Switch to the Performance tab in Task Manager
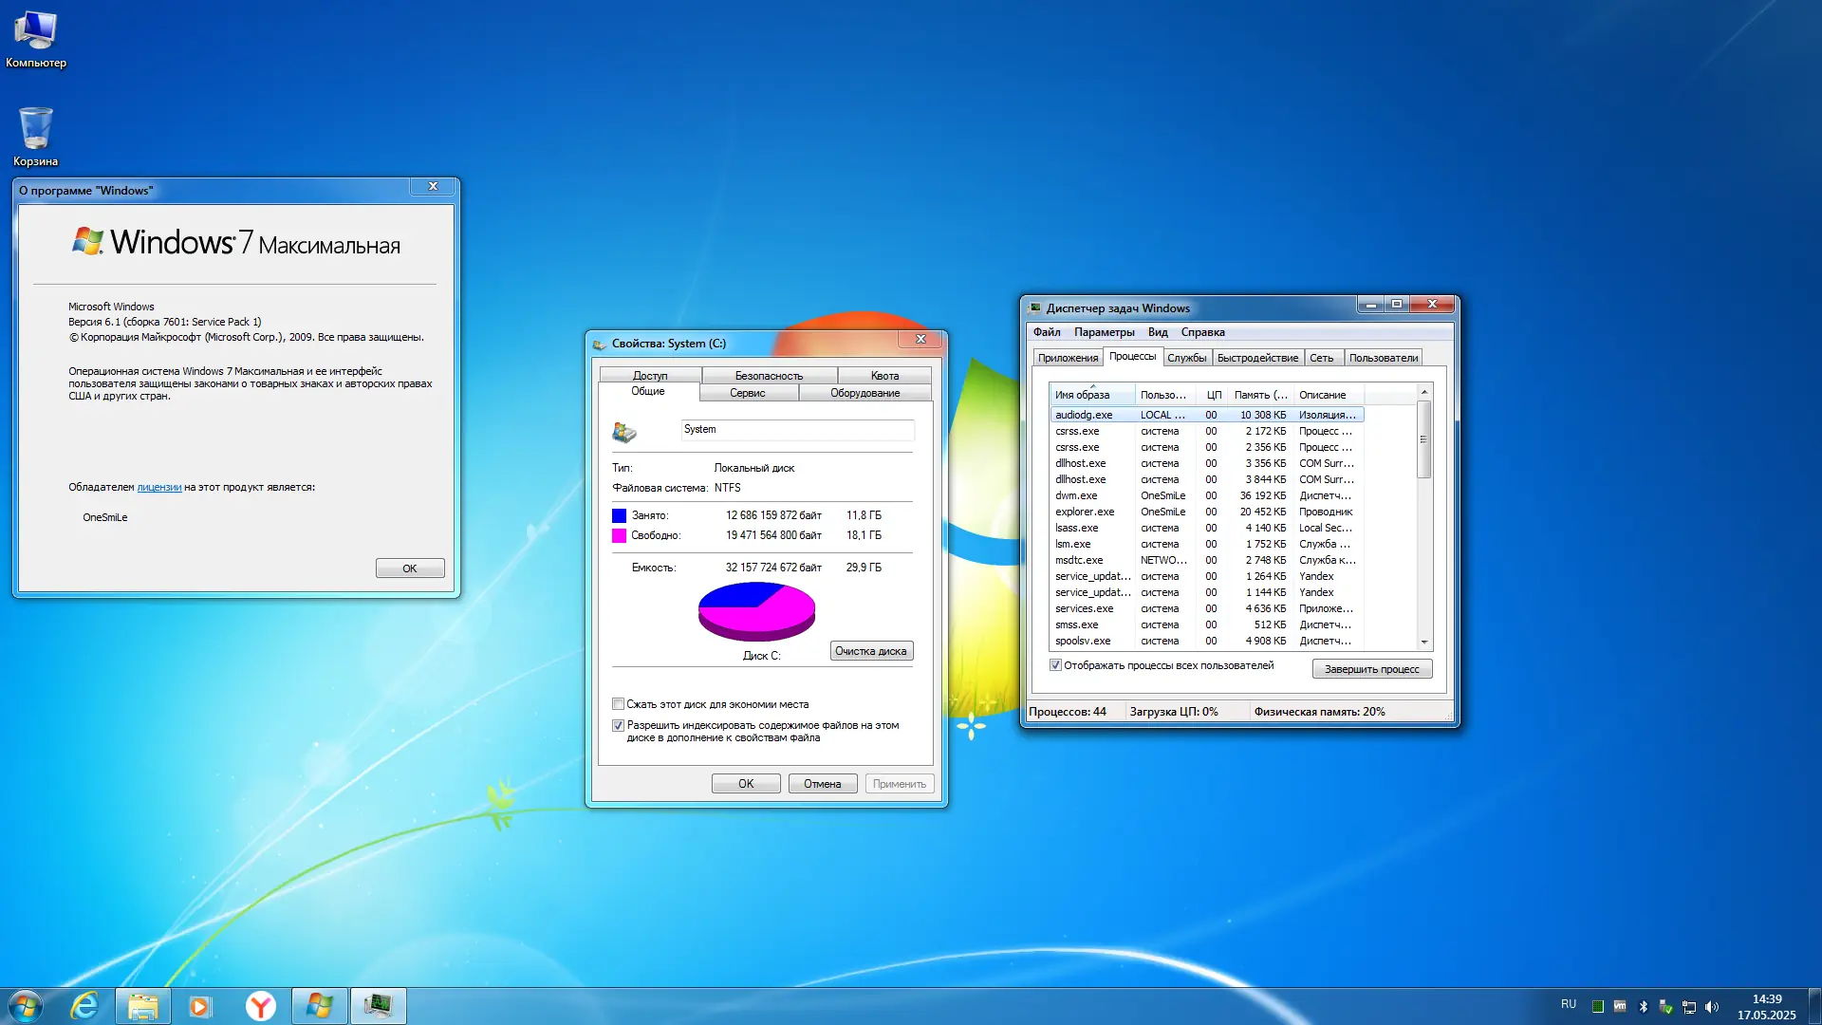Screen dimensions: 1822x1025 coord(1256,358)
